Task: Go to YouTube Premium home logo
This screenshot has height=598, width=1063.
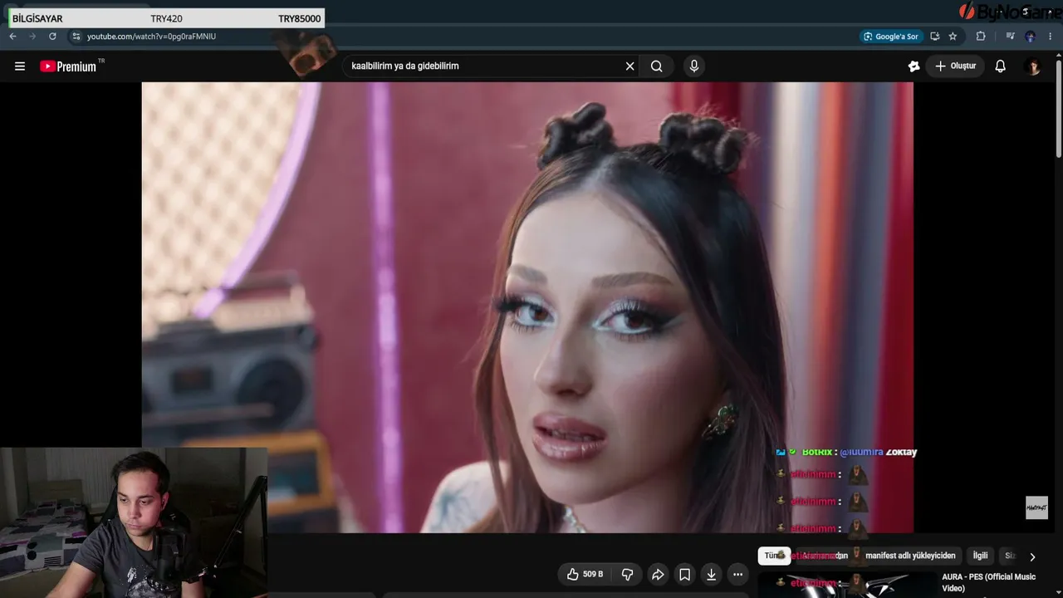Action: coord(72,66)
